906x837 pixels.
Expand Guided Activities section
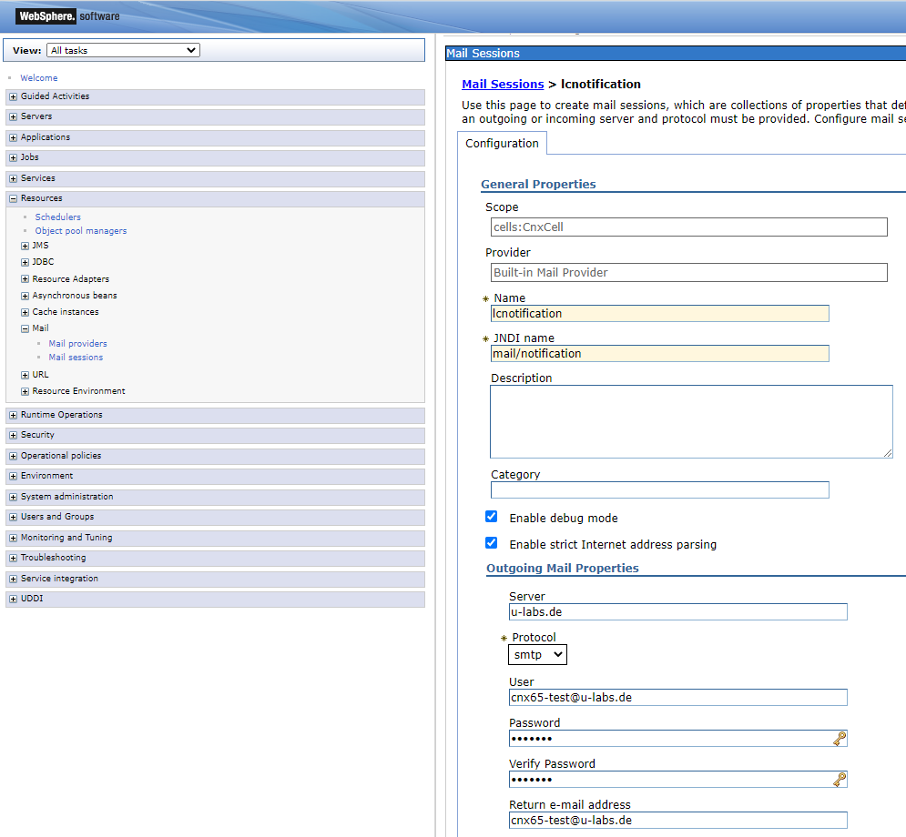click(14, 97)
